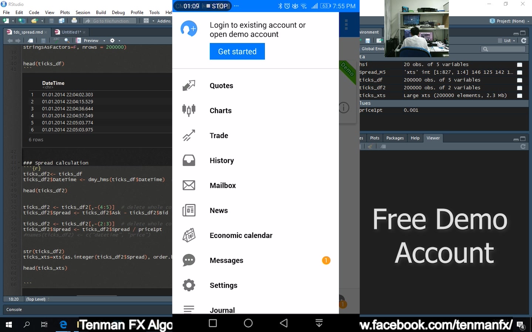Open the Tools menu in RStudio
Screen dimensions: 532x332
tap(154, 12)
